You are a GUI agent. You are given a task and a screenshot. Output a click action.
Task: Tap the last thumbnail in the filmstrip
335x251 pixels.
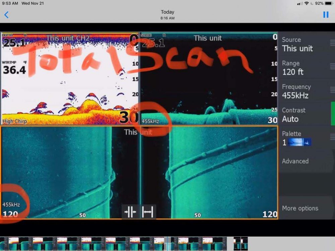pos(241,244)
